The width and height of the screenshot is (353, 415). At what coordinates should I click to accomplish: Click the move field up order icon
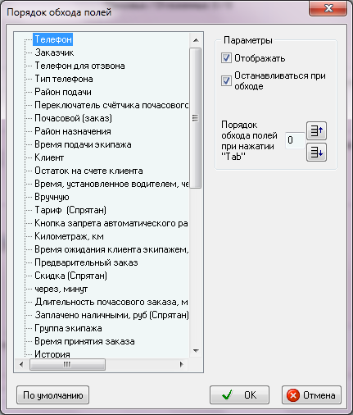pos(316,131)
